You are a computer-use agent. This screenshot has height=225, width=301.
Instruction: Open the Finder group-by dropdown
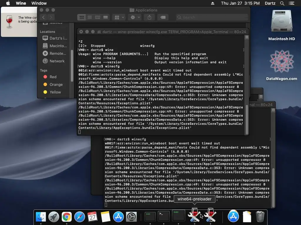119,17
